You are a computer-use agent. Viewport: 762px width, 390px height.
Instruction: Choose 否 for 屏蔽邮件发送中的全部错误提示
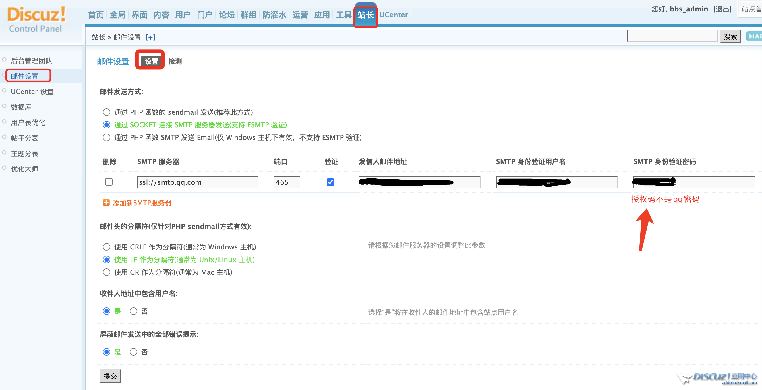tap(134, 352)
